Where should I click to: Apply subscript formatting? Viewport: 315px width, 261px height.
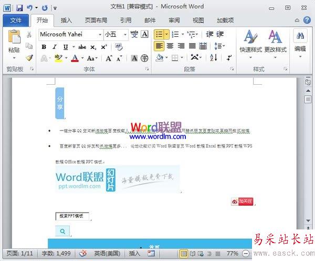pos(93,47)
